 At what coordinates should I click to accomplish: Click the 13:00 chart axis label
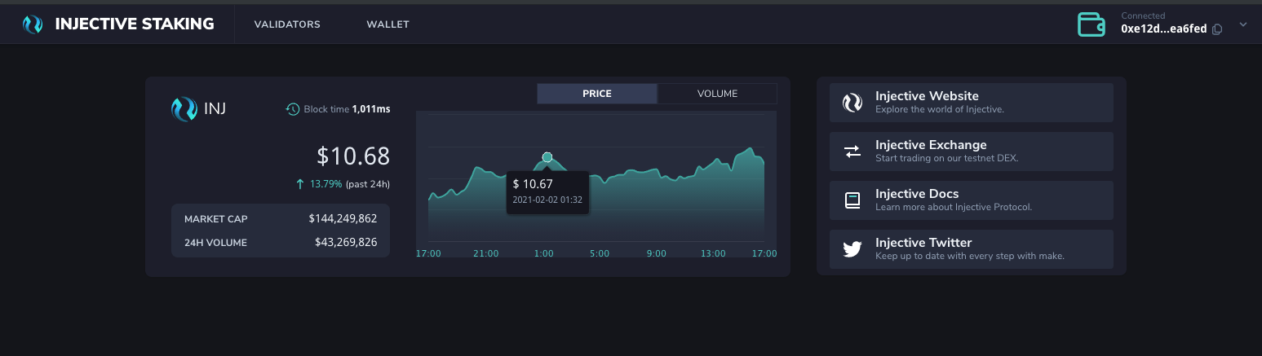[x=713, y=253]
